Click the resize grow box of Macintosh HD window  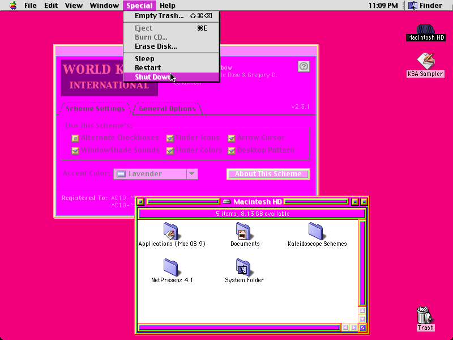click(362, 328)
